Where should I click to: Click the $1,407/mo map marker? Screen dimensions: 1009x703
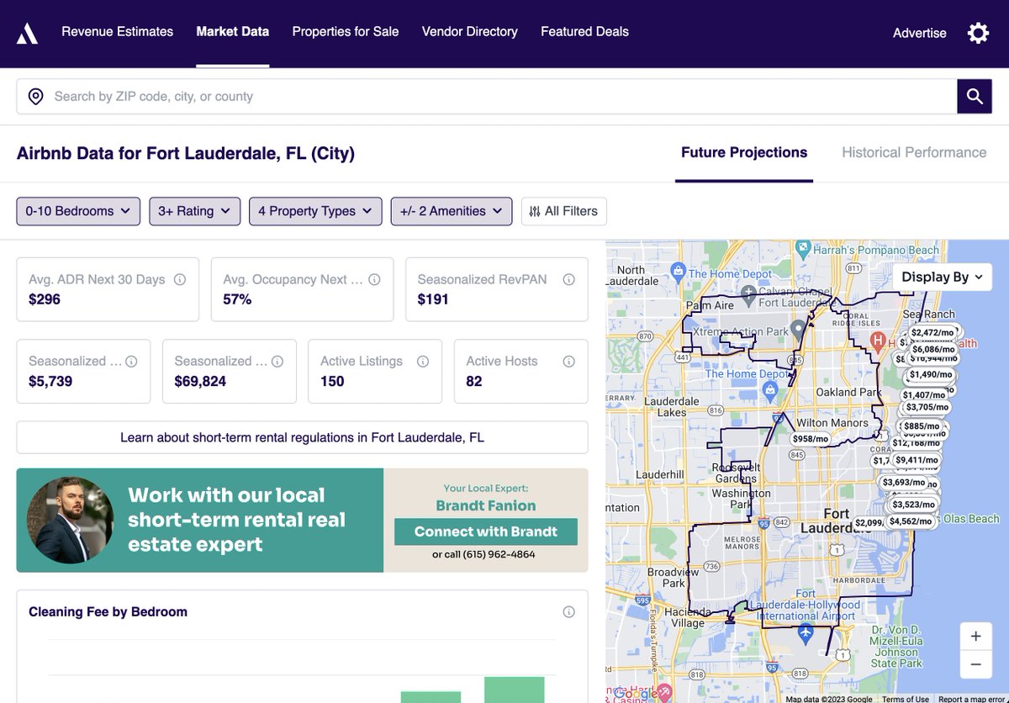tap(924, 395)
